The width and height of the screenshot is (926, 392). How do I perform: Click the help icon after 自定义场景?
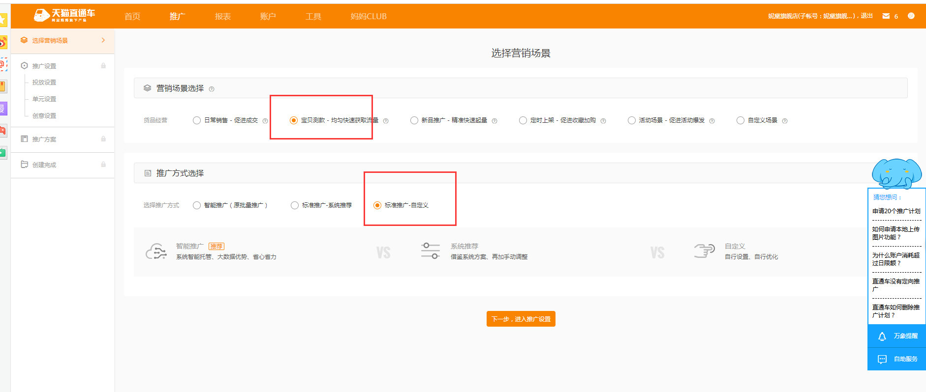(x=785, y=121)
